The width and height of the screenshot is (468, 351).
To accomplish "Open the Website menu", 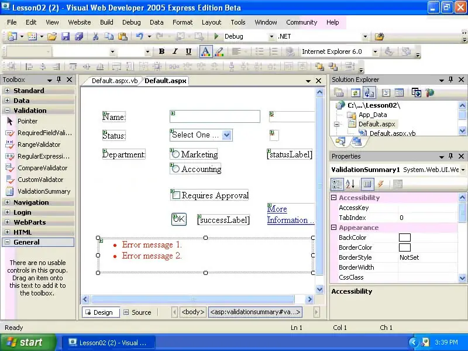I will (x=80, y=22).
